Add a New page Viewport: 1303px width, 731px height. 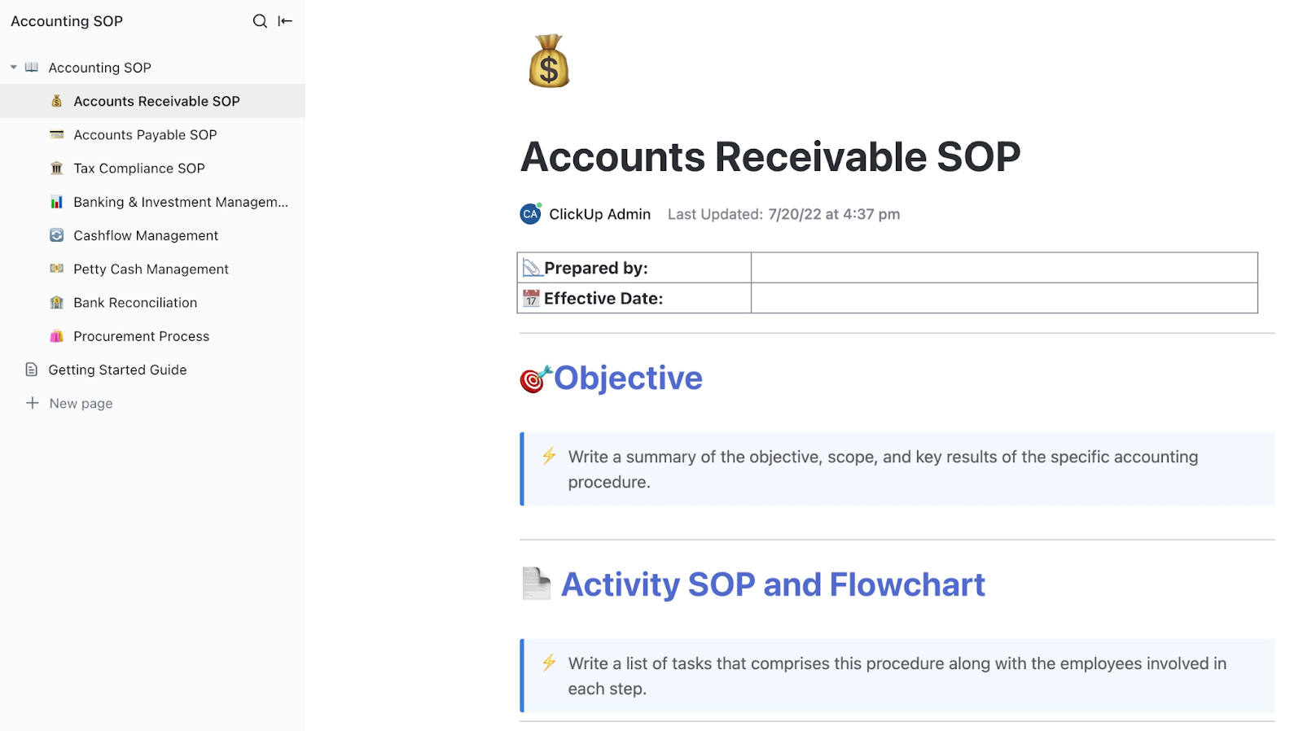pos(81,404)
